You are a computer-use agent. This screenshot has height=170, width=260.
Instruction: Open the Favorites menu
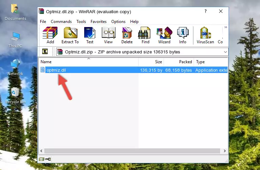(x=98, y=22)
